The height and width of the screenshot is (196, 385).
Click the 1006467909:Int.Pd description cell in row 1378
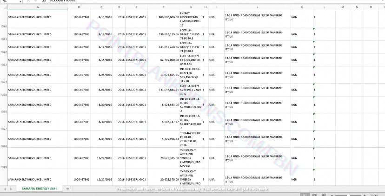191,139
